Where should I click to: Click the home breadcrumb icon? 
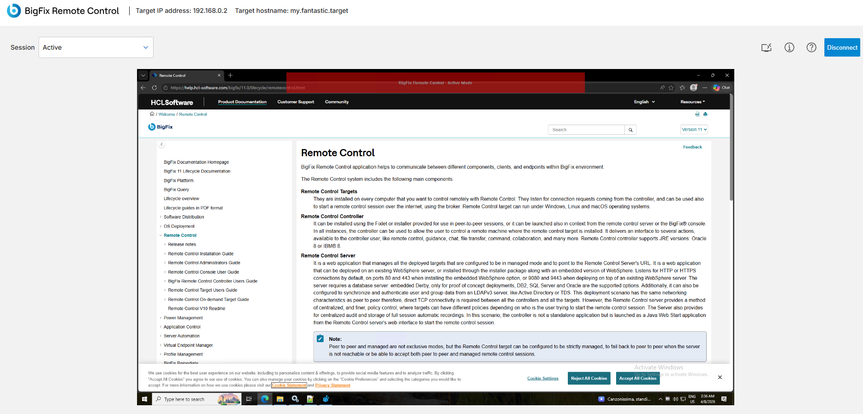tap(152, 114)
